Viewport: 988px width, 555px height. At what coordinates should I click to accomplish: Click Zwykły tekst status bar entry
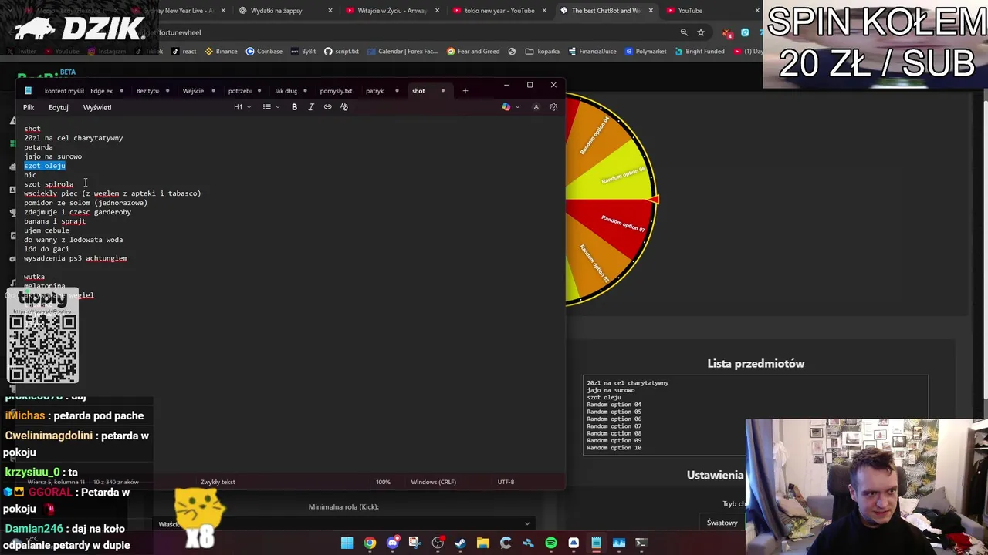click(x=218, y=482)
